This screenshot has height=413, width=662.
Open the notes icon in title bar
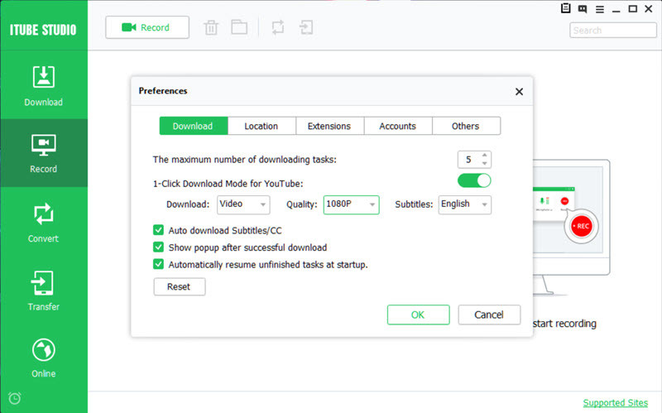pos(566,8)
